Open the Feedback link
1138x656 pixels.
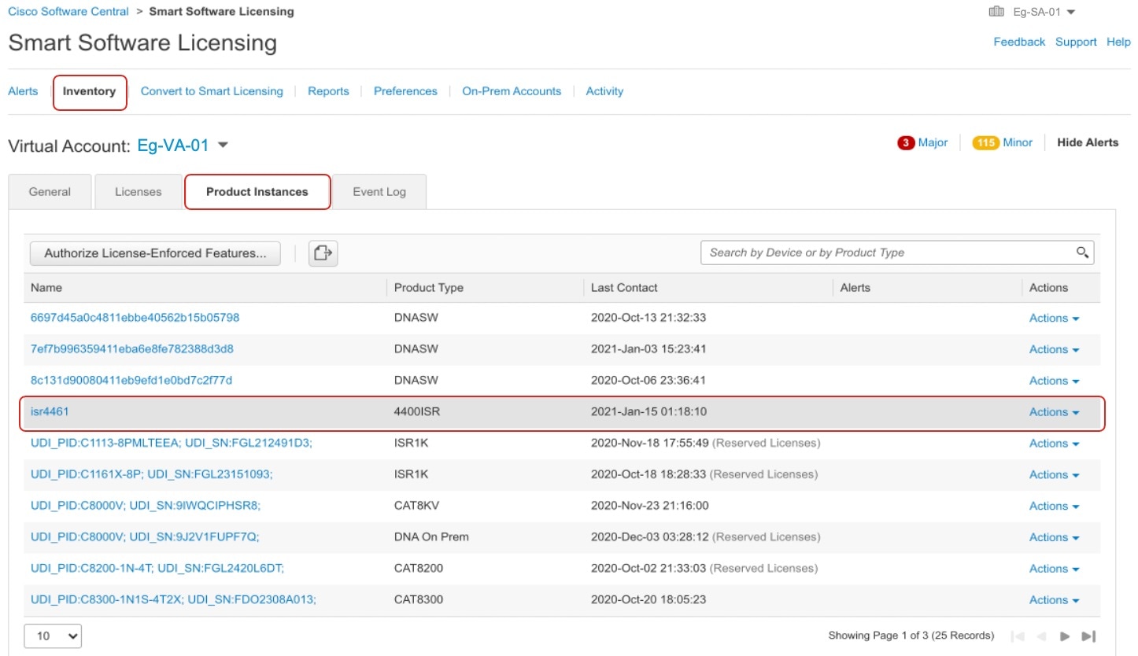point(1019,42)
